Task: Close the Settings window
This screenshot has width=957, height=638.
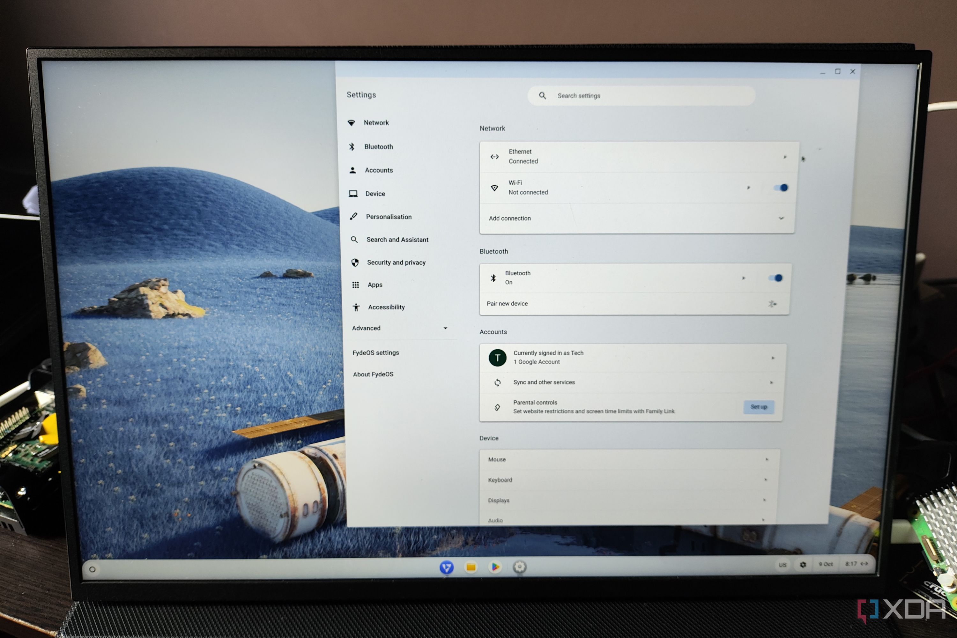Action: pos(852,71)
